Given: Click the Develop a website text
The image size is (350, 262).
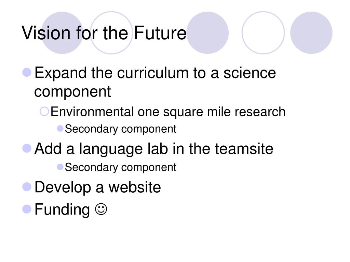Looking at the screenshot, I should tap(97, 187).
